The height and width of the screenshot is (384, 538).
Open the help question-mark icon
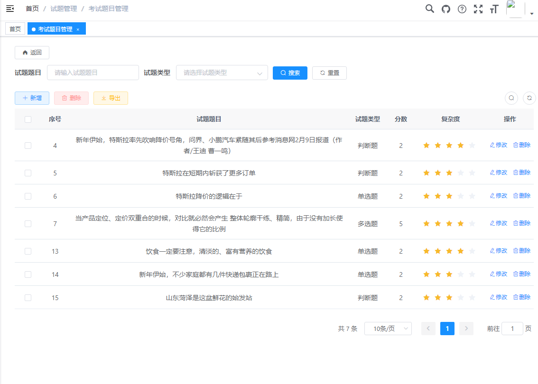tap(462, 9)
